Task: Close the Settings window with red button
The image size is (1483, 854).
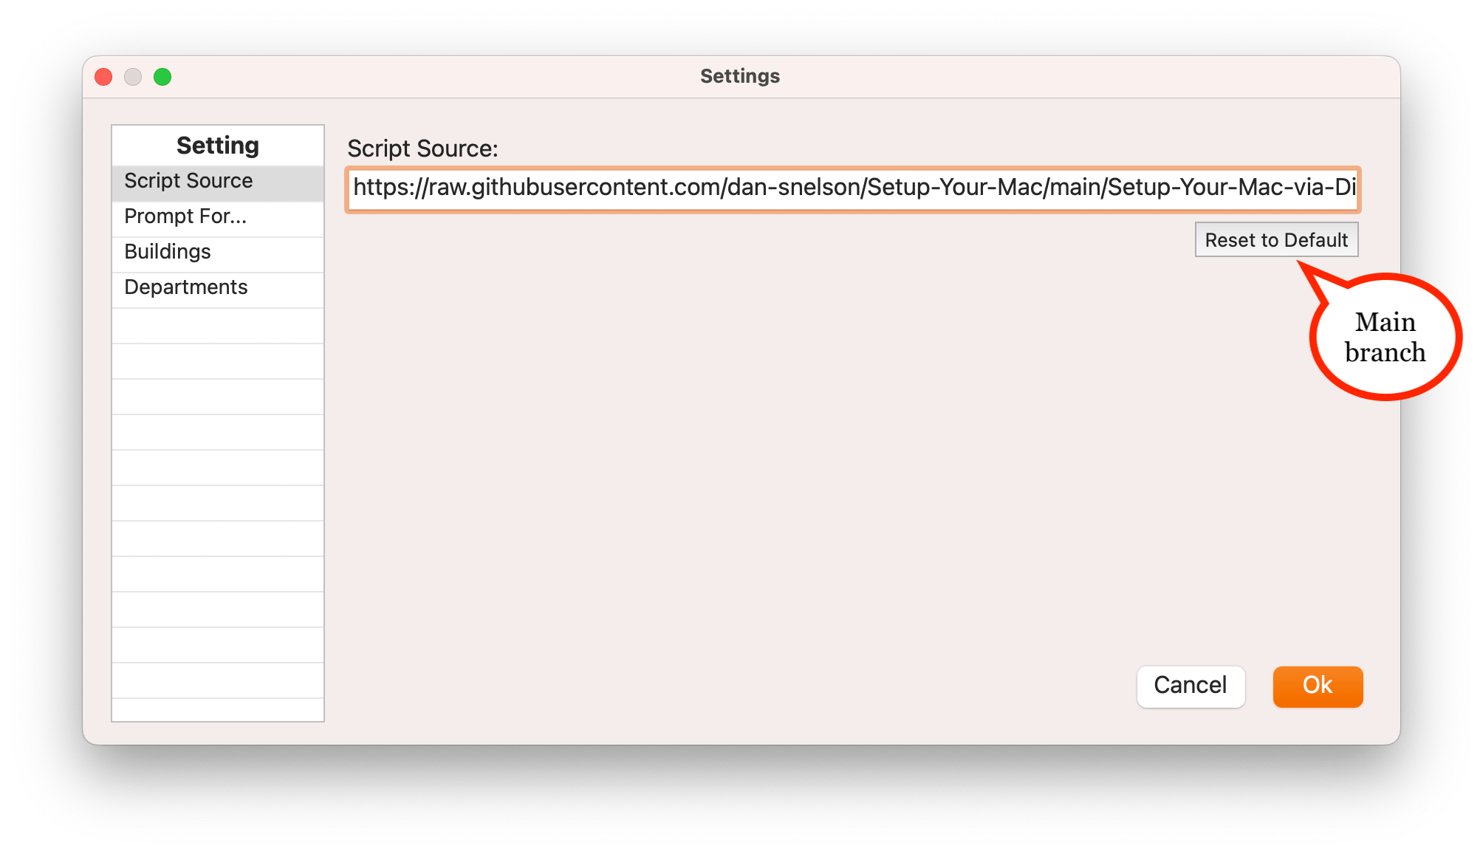Action: (103, 77)
